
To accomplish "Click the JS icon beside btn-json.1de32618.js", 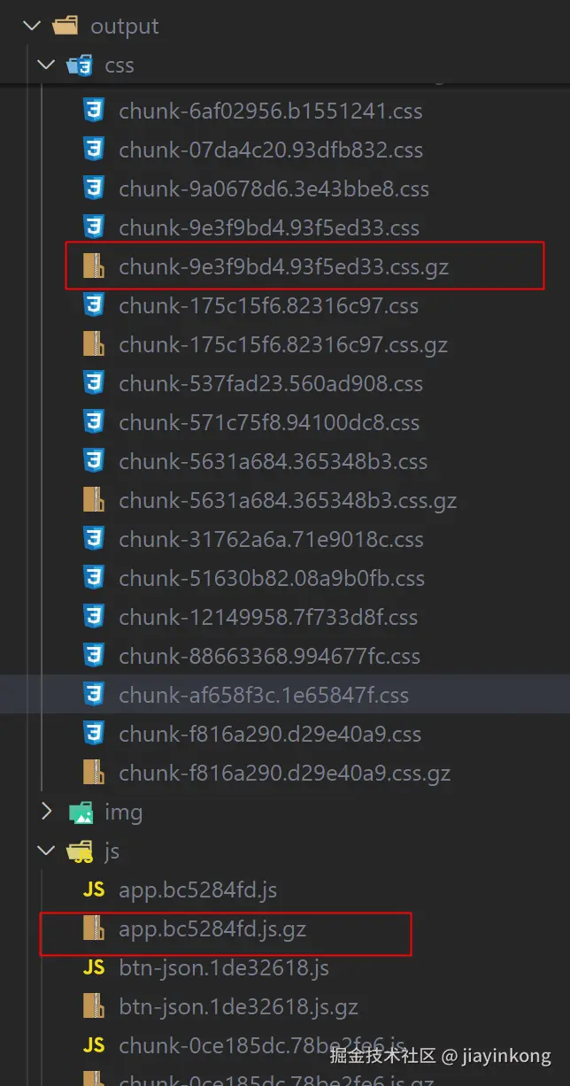I will coord(94,967).
